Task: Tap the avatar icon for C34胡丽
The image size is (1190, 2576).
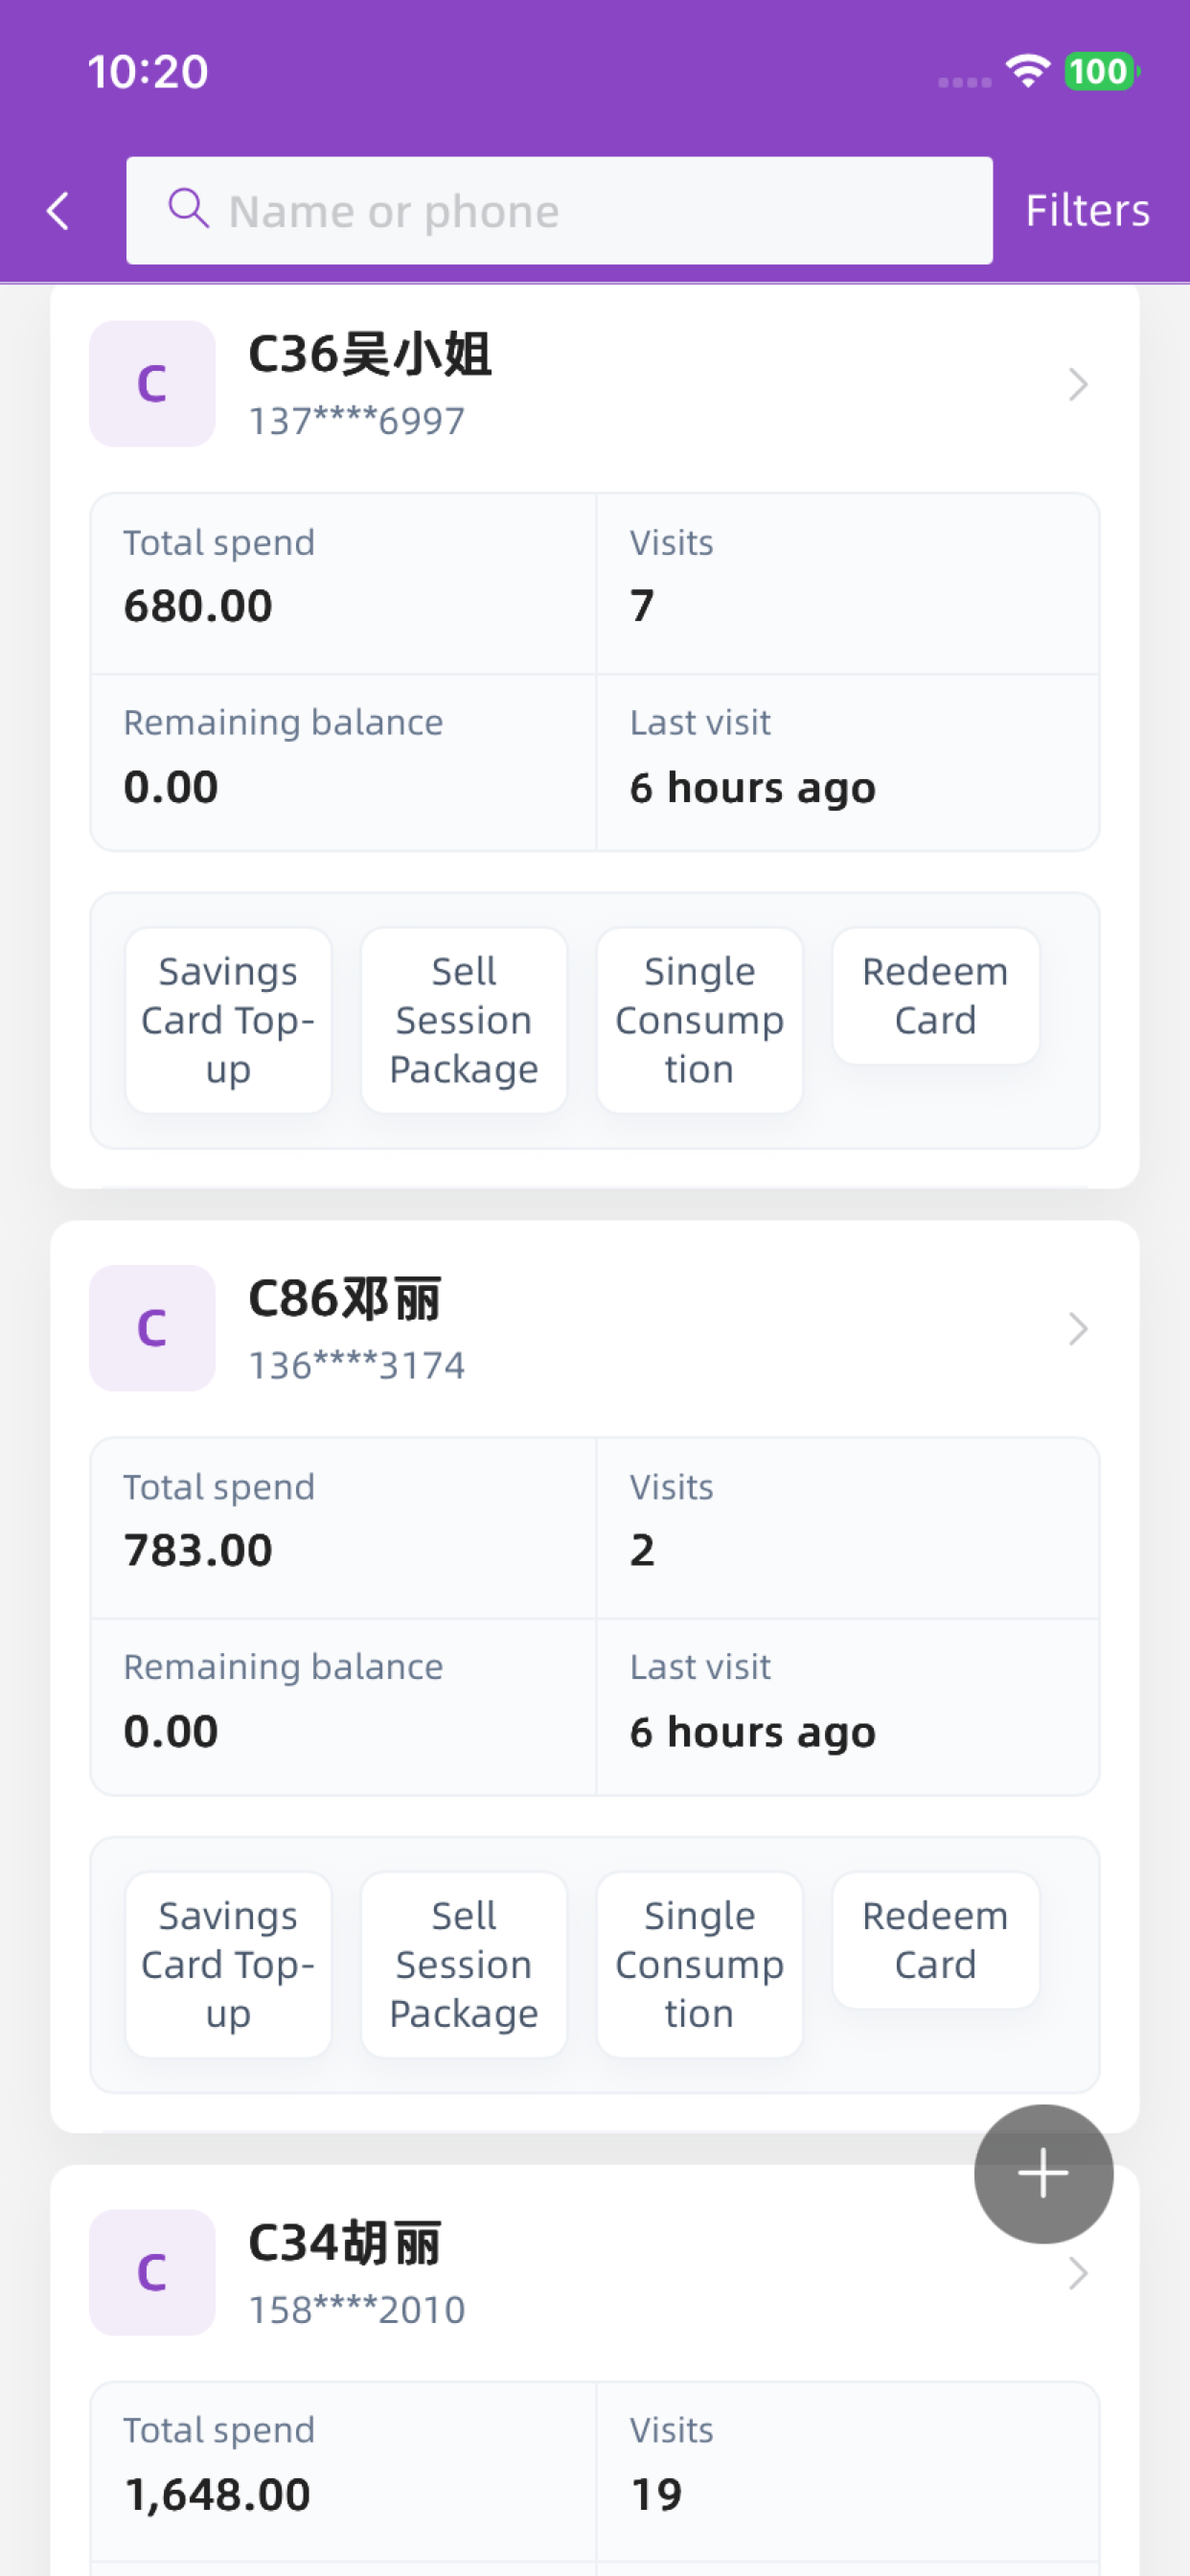Action: tap(152, 2272)
